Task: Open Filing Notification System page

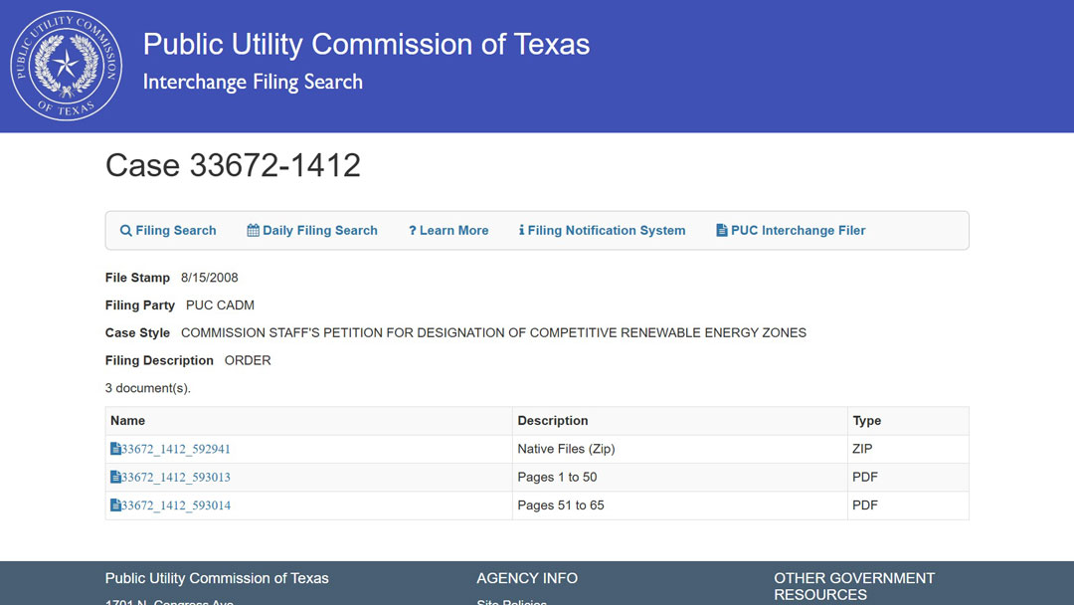Action: point(607,231)
